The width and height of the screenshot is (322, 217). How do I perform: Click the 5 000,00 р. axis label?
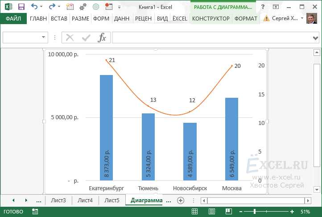[x=65, y=117]
